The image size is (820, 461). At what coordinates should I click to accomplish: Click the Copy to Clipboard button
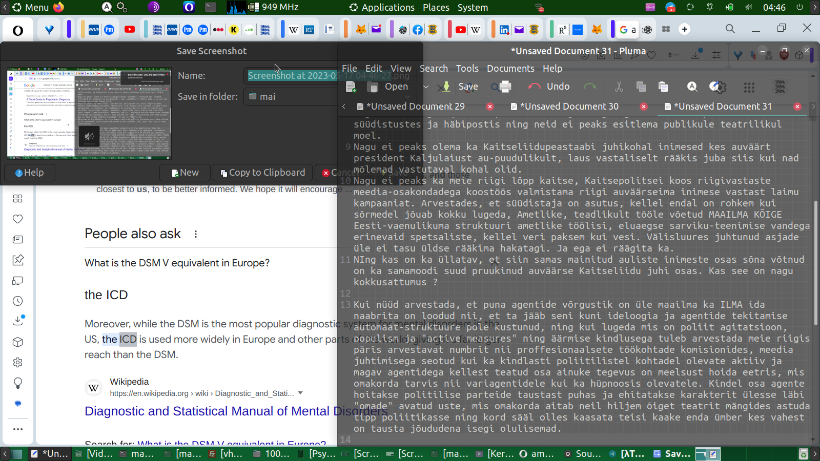(x=262, y=173)
